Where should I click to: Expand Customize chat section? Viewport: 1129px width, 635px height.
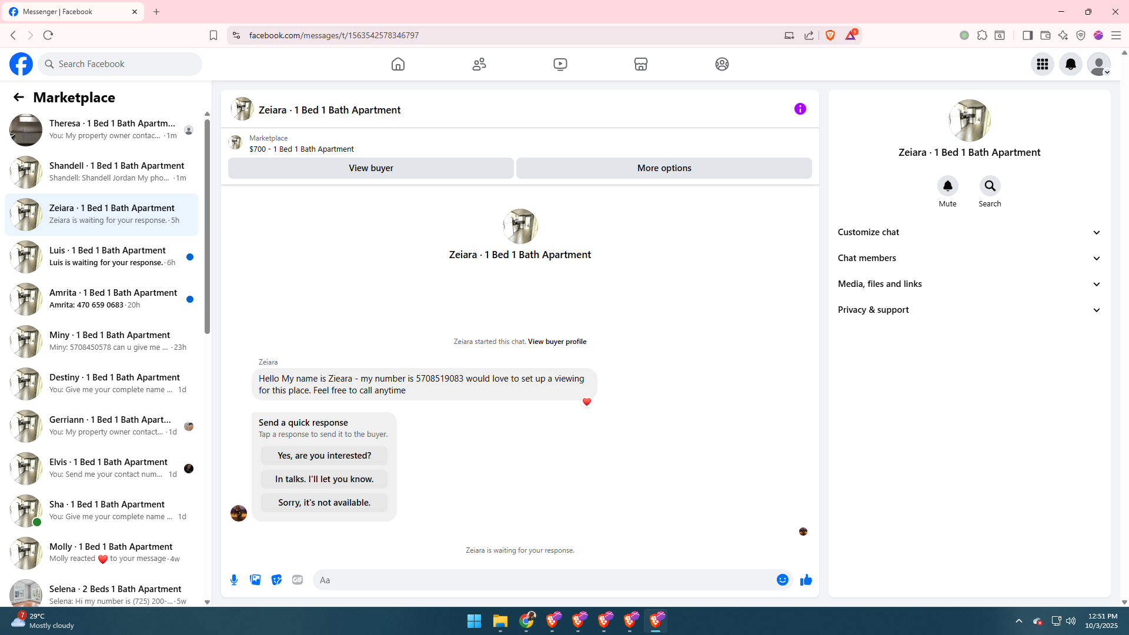969,232
